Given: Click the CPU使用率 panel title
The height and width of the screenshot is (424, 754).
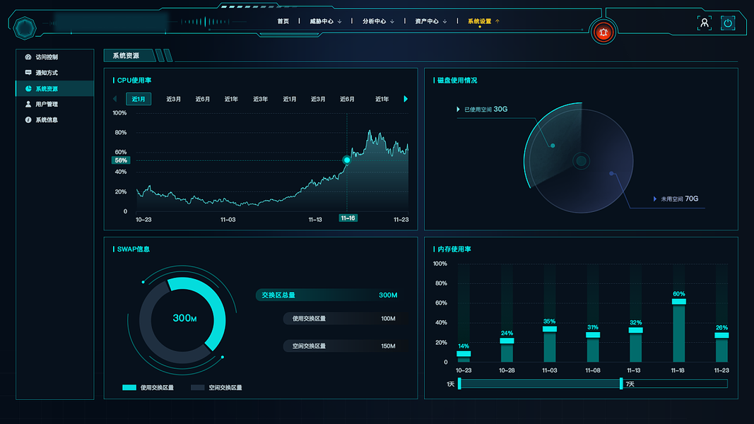Looking at the screenshot, I should (134, 81).
